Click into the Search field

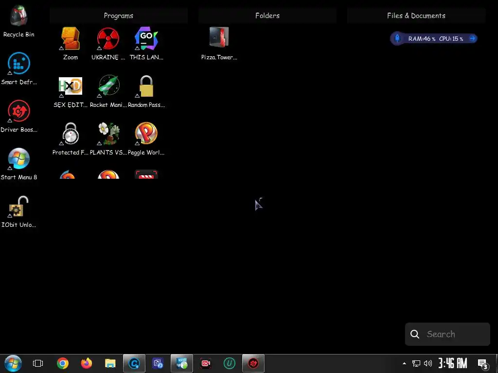447,334
